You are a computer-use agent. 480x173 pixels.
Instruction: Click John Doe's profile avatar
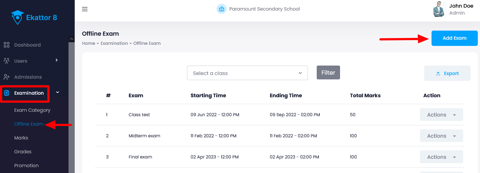[x=439, y=9]
